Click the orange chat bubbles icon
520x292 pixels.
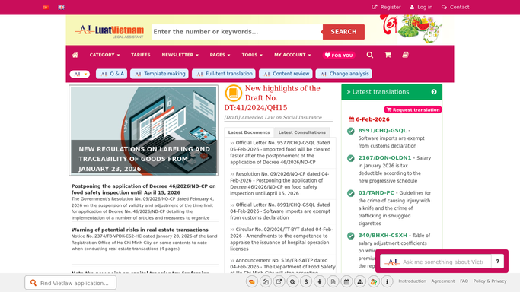pos(252,282)
